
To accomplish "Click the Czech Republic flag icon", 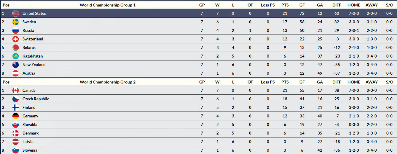I will (15, 99).
